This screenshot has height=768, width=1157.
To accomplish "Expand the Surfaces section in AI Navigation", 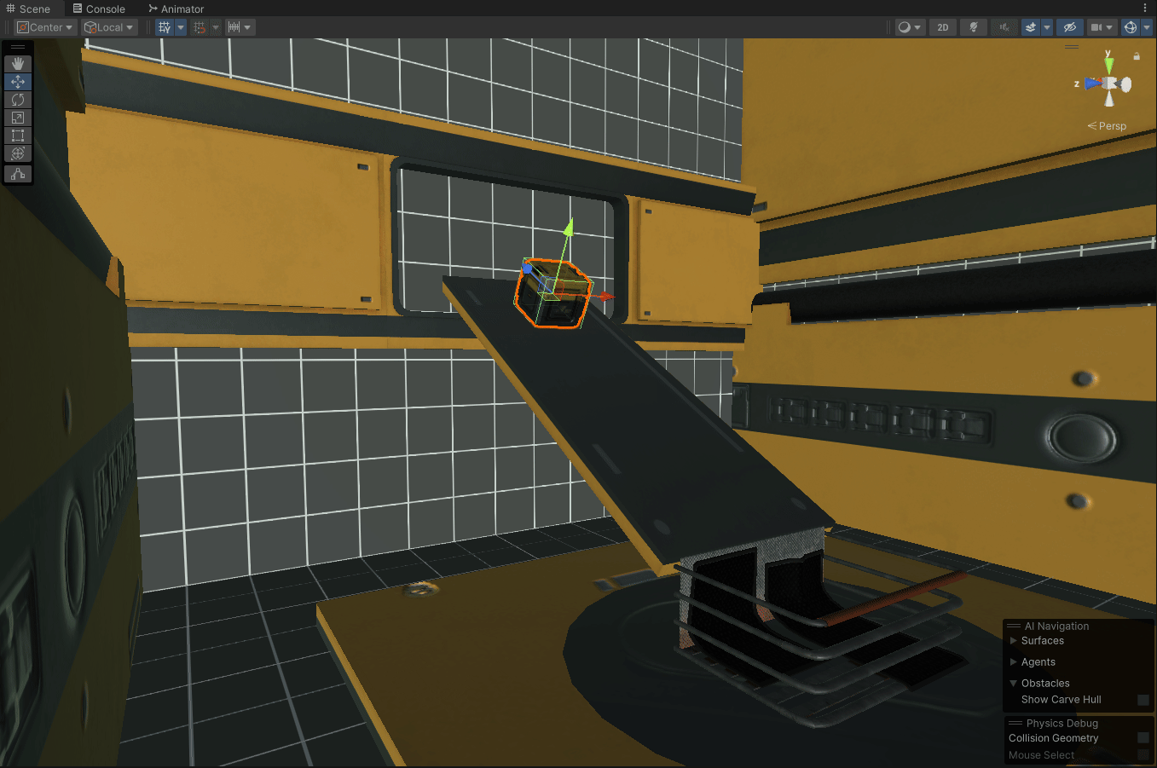I will pyautogui.click(x=1013, y=640).
